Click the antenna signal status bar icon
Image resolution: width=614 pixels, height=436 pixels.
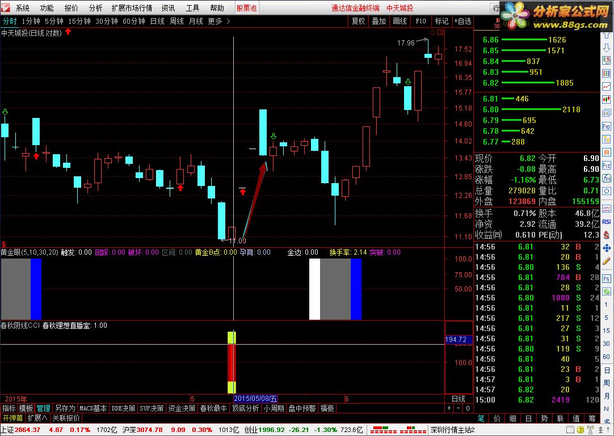[x=591, y=430]
